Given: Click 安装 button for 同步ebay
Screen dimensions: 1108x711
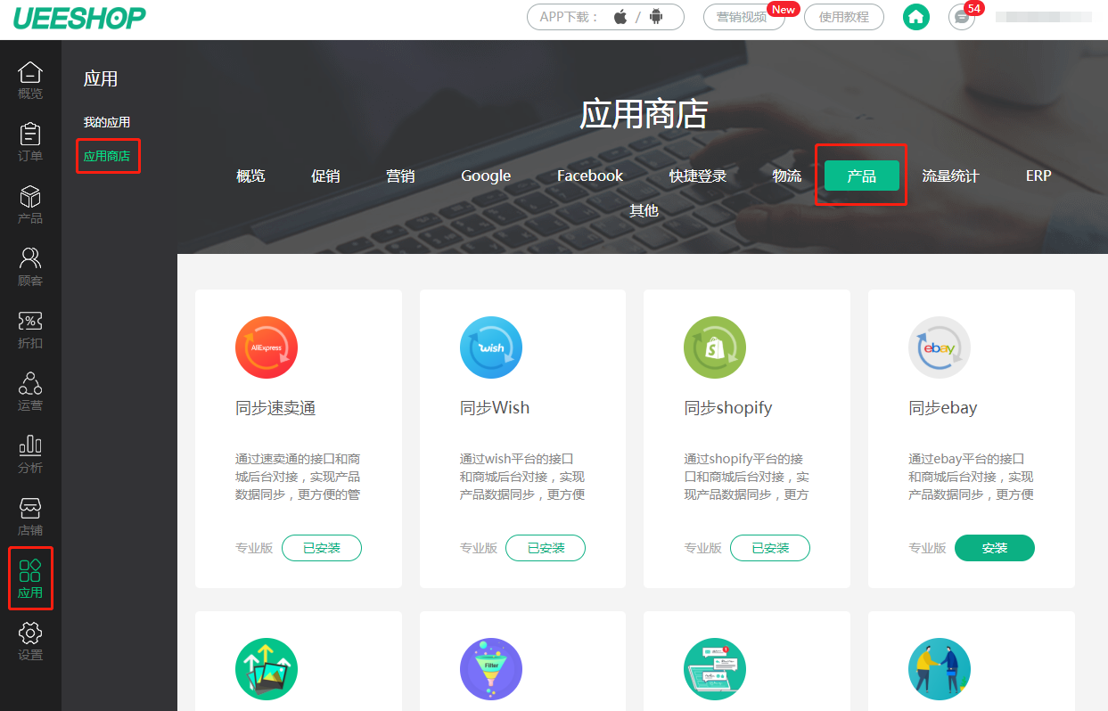Looking at the screenshot, I should point(995,548).
